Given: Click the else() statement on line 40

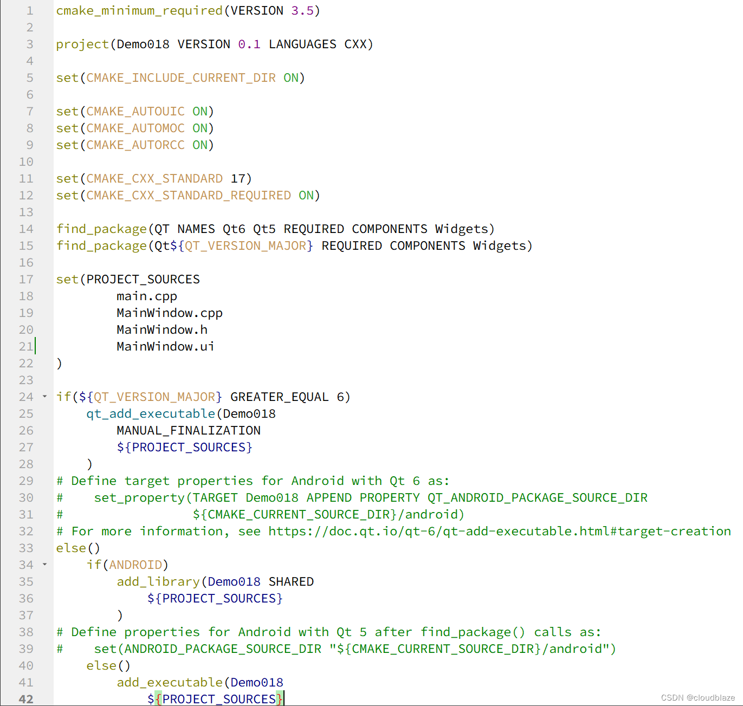Looking at the screenshot, I should [109, 666].
